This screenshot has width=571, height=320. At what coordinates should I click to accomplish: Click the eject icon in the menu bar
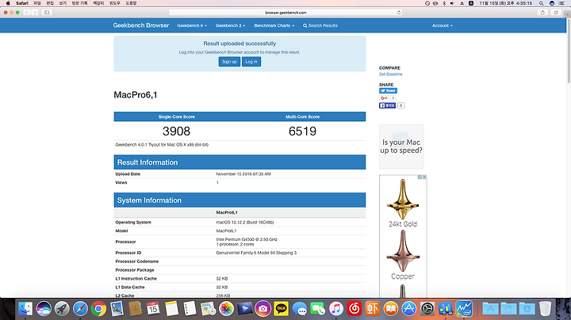coord(462,3)
